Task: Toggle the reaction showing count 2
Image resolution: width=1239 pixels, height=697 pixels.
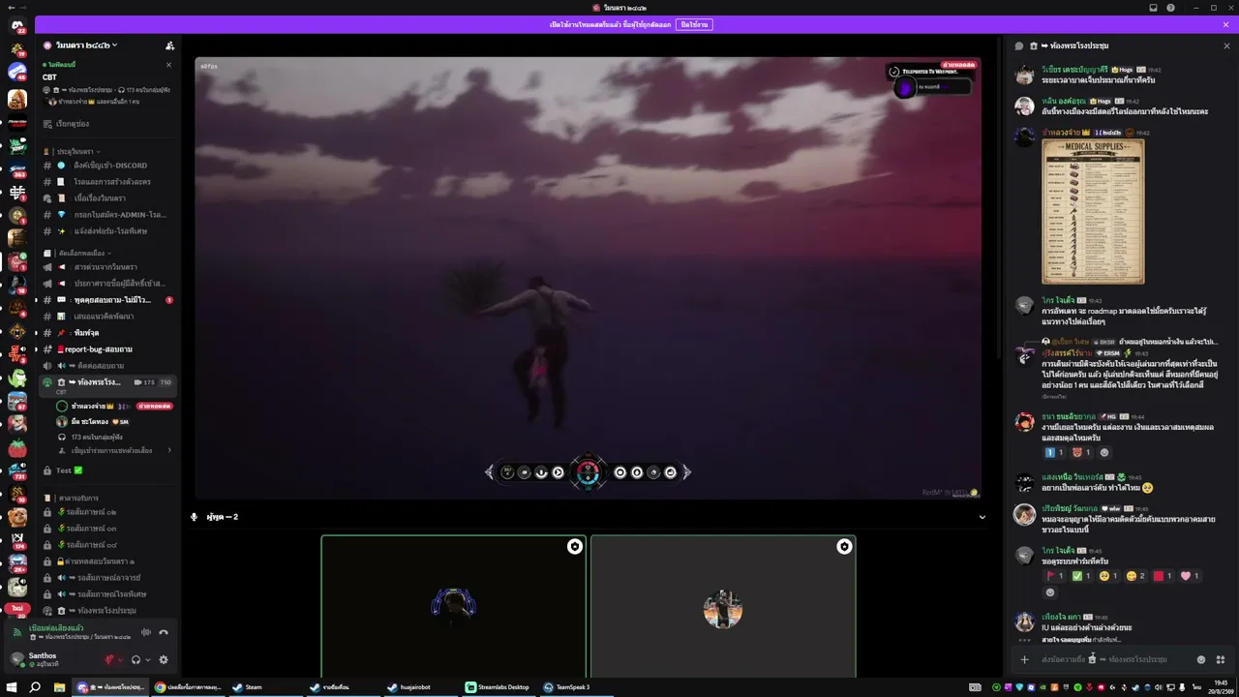Action: click(1135, 576)
